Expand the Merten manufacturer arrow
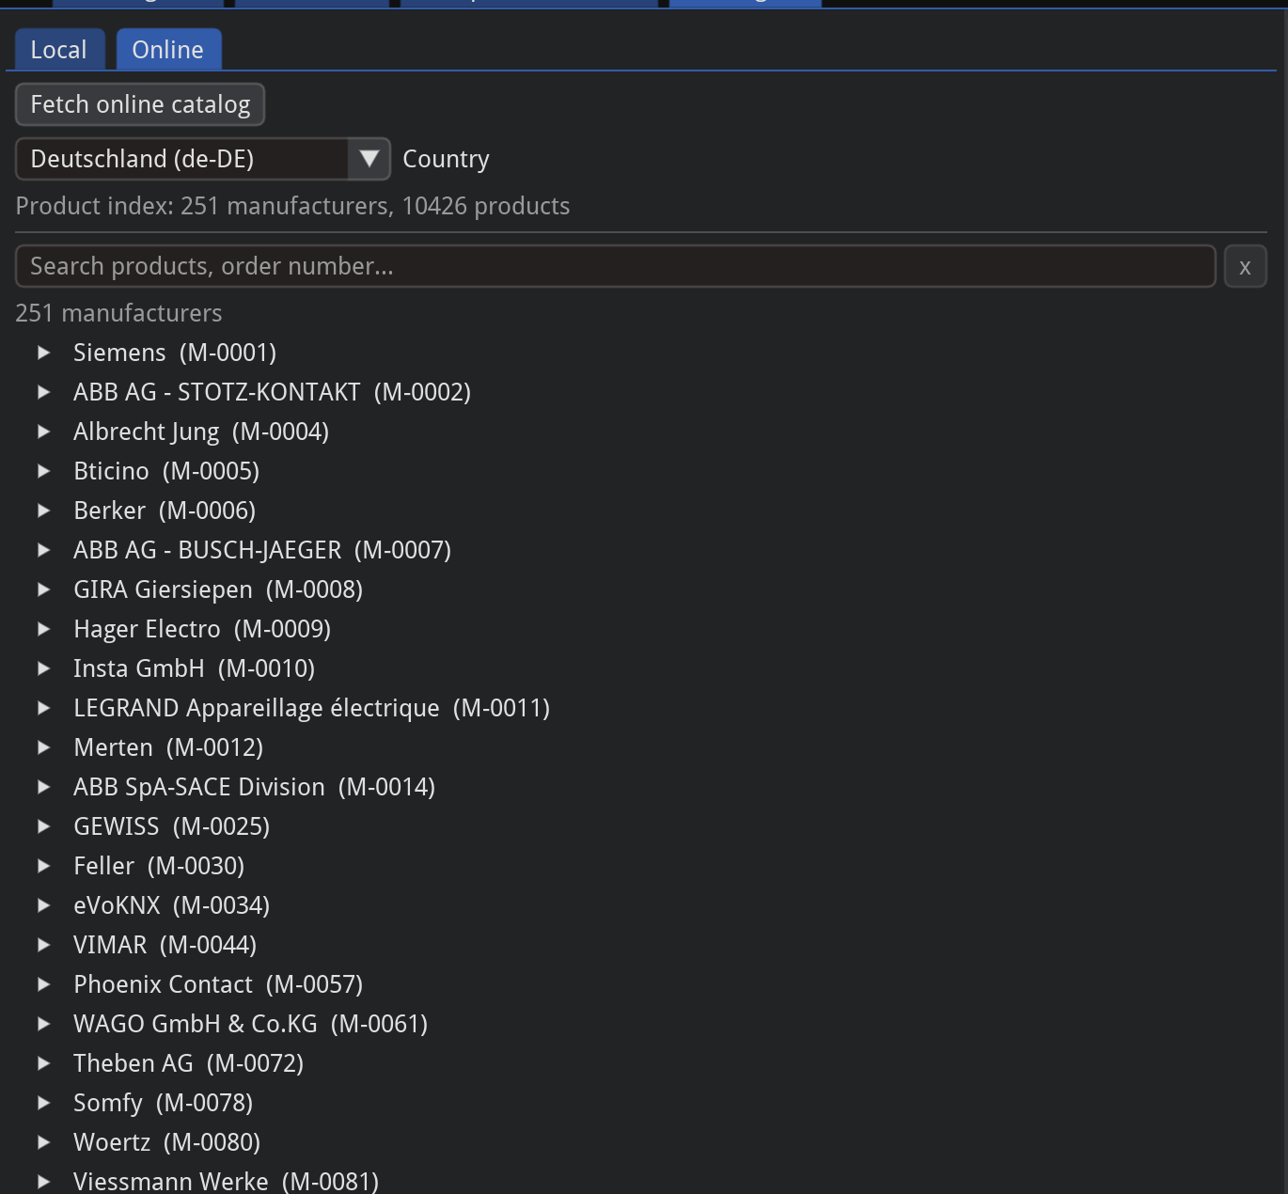 (x=43, y=747)
